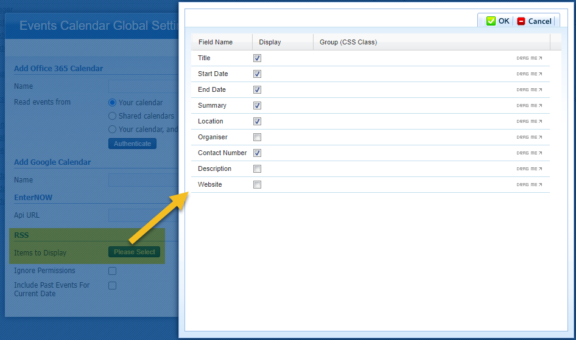Toggle Include Past Events For Current Date

coord(113,285)
